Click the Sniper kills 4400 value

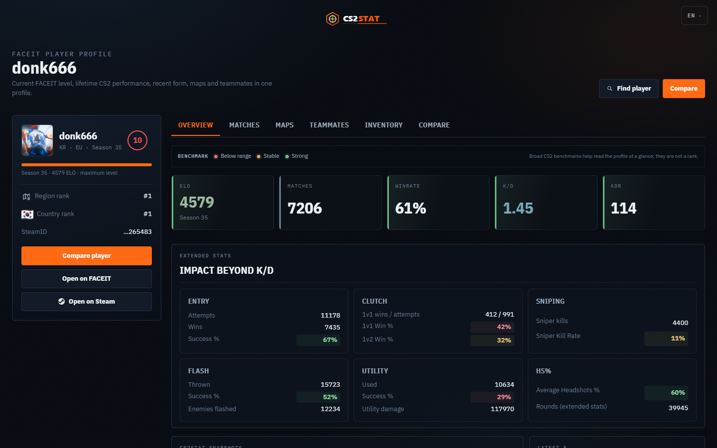[680, 323]
